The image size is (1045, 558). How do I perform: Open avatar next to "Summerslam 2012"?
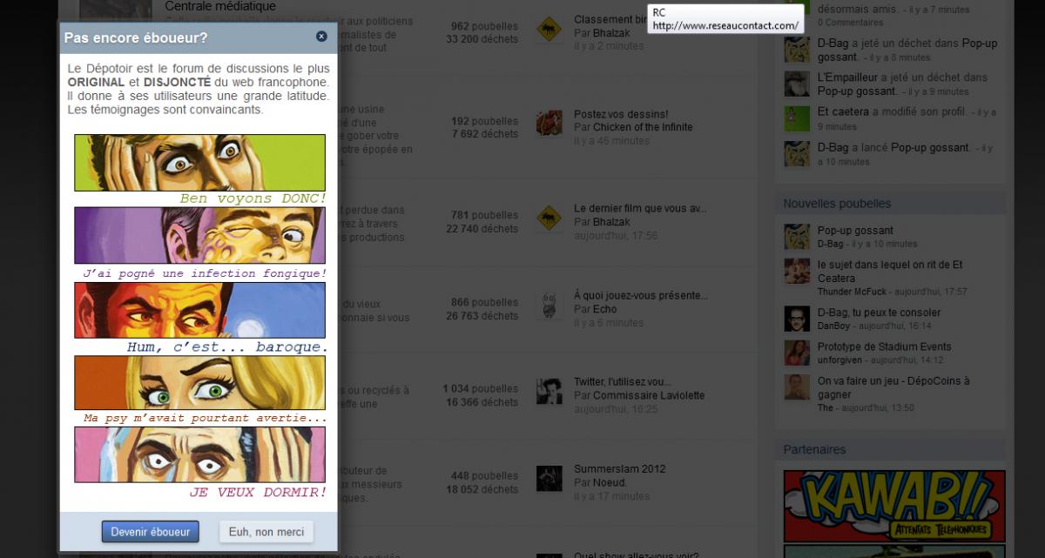click(x=549, y=478)
